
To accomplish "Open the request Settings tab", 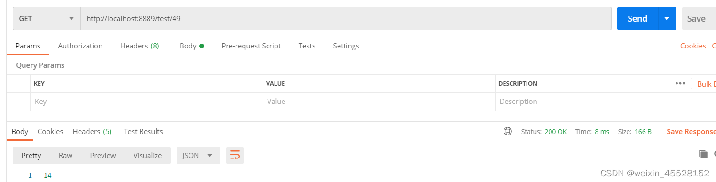I will (x=346, y=46).
